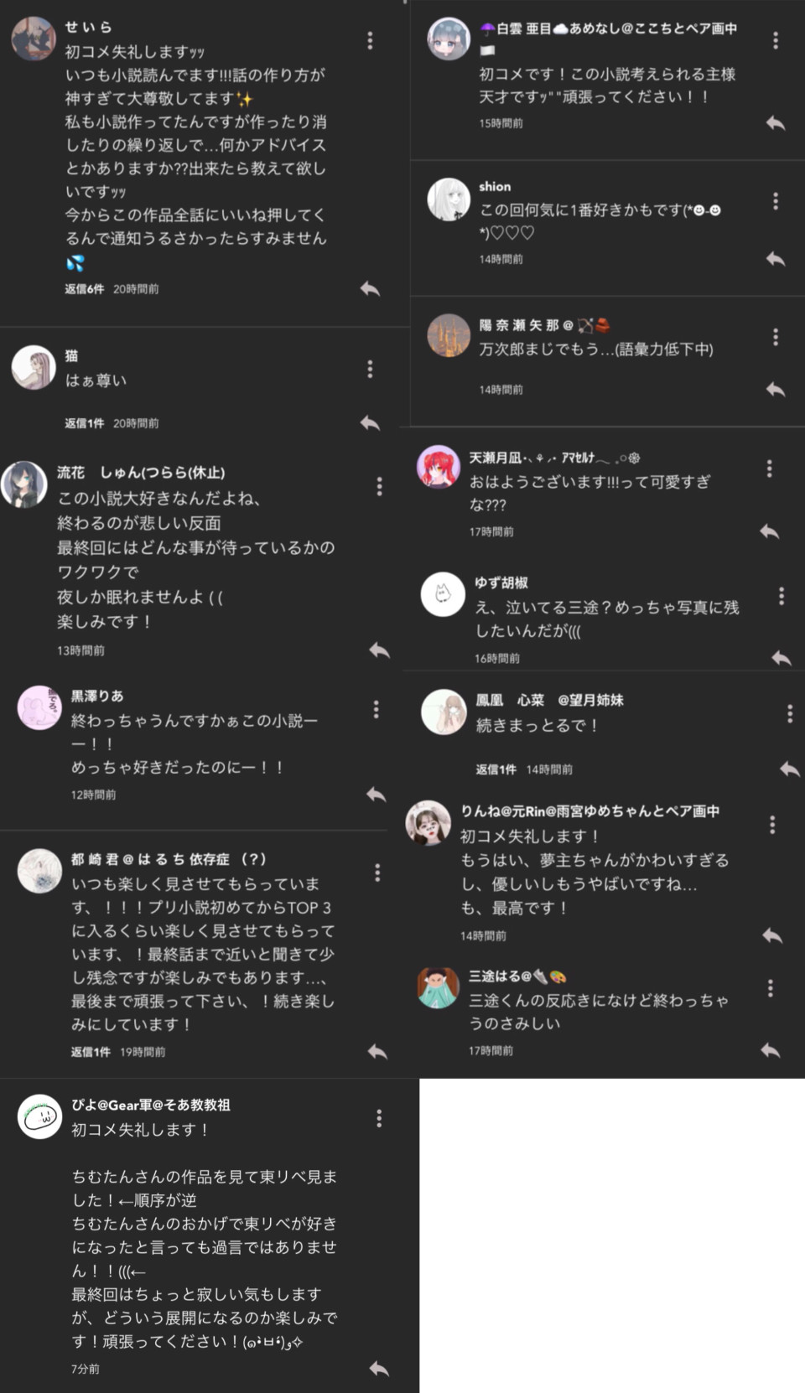Screen dimensions: 805x1393
Task: Expand 返信1件 replies under 猫's comment
Action: [x=85, y=423]
